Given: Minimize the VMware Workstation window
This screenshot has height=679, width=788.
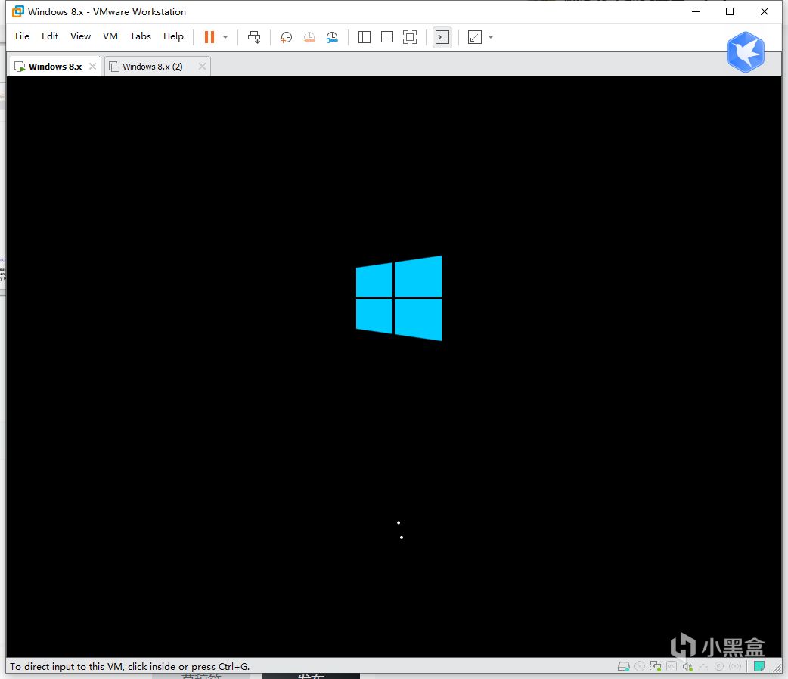Looking at the screenshot, I should (696, 11).
